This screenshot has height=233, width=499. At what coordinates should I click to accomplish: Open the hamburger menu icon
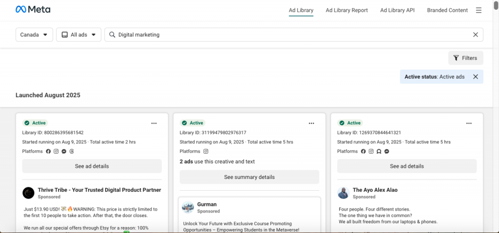pyautogui.click(x=479, y=10)
